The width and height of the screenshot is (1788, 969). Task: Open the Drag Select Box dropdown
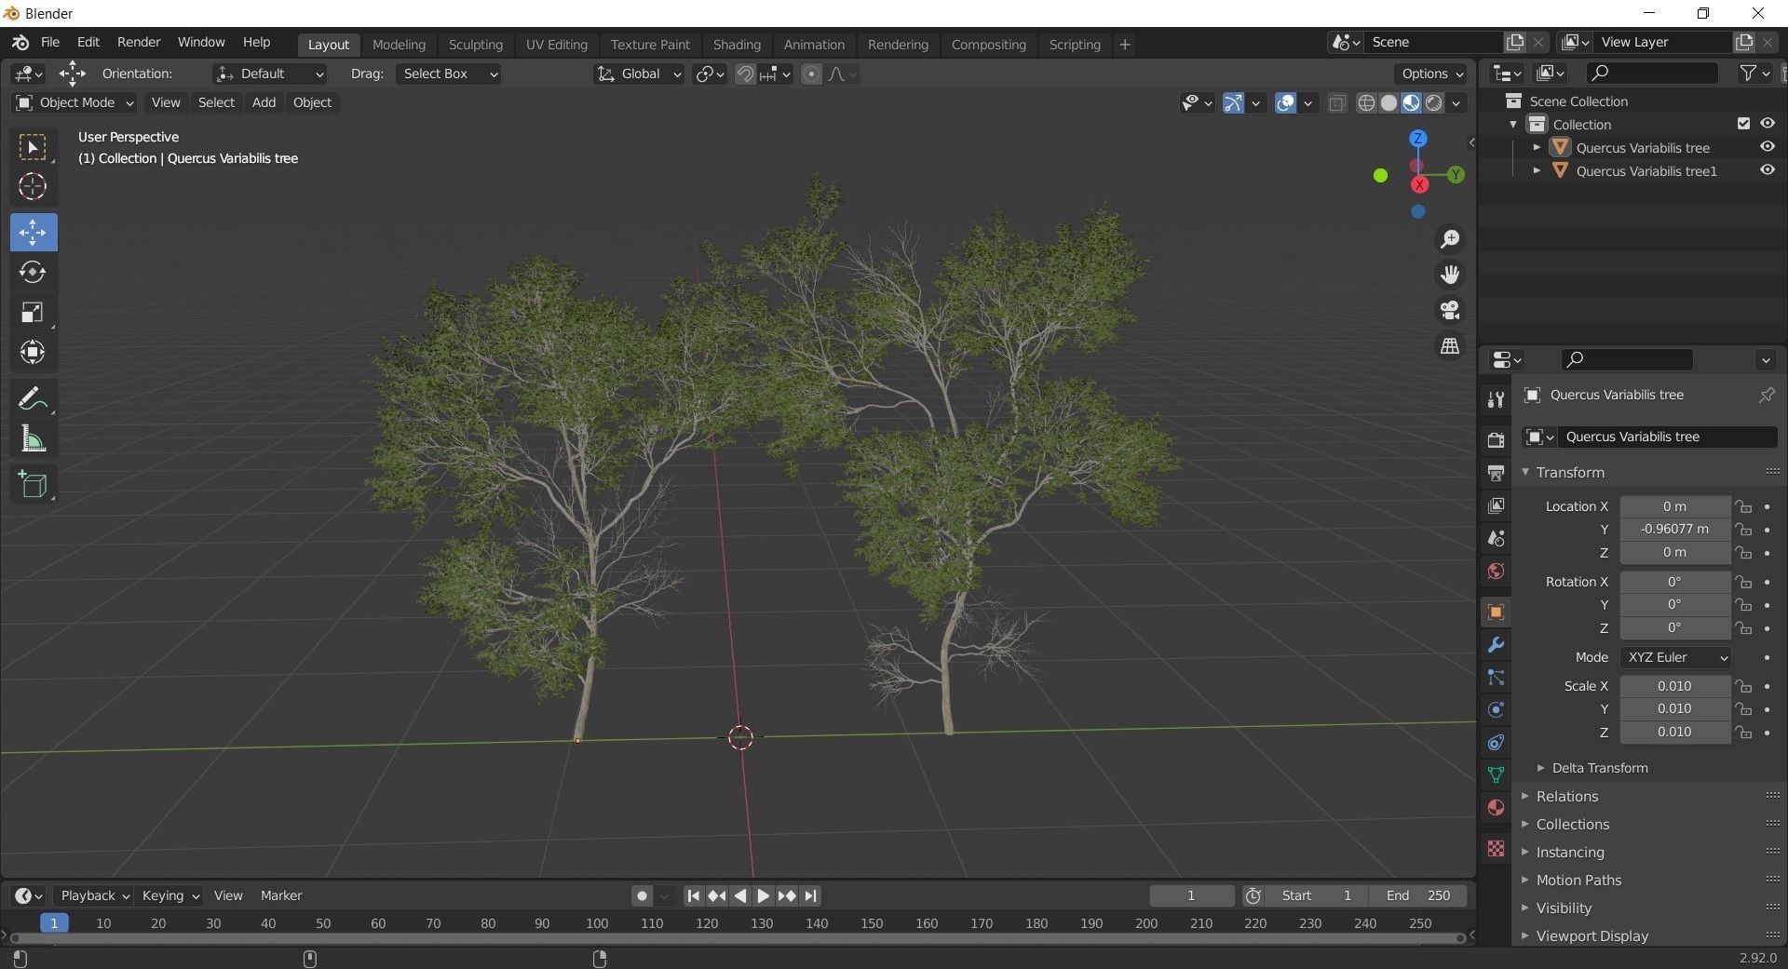pos(449,74)
